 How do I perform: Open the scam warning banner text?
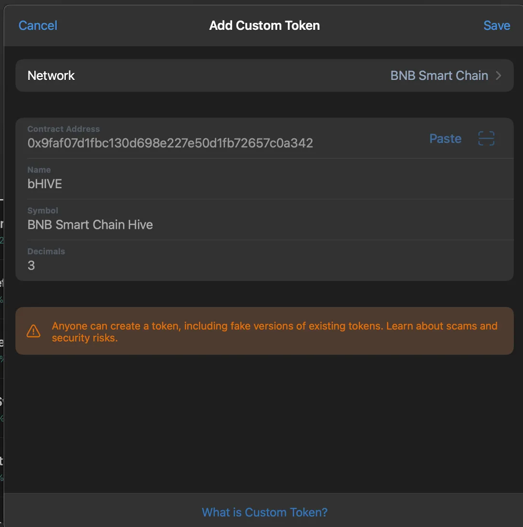click(275, 332)
